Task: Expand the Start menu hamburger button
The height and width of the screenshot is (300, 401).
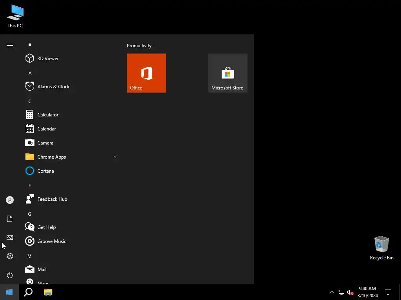Action: 10,45
